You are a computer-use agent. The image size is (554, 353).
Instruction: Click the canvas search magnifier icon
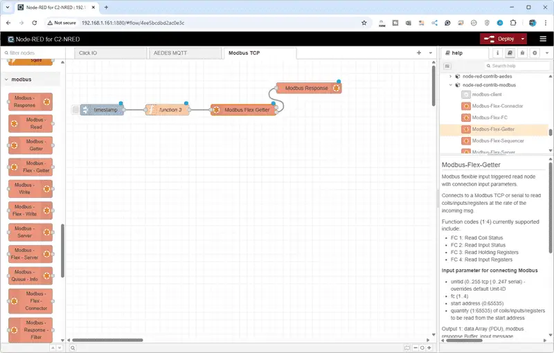tap(73, 347)
